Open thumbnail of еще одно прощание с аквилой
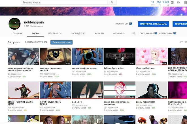The width and height of the screenshot is (187, 124). [x=56, y=56]
